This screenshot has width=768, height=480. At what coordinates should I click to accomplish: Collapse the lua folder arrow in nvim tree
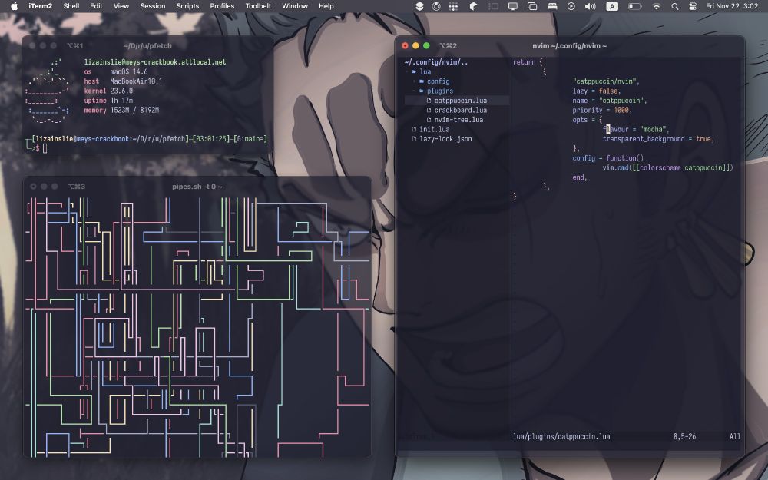406,71
